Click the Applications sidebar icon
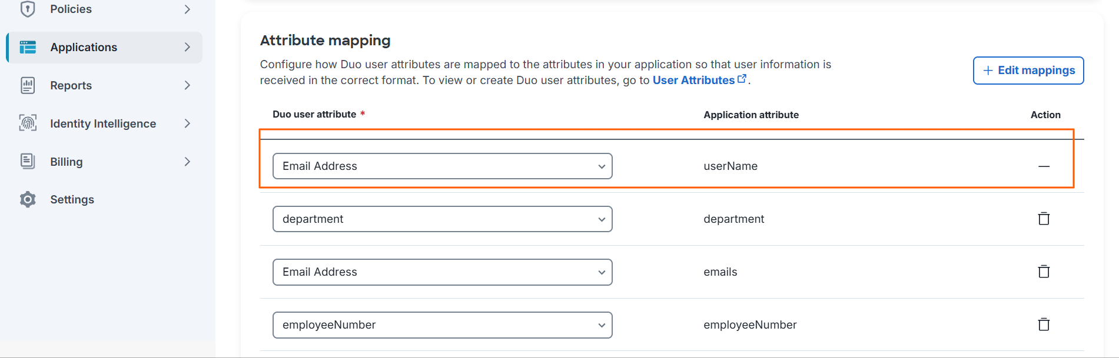This screenshot has width=1119, height=358. point(28,47)
